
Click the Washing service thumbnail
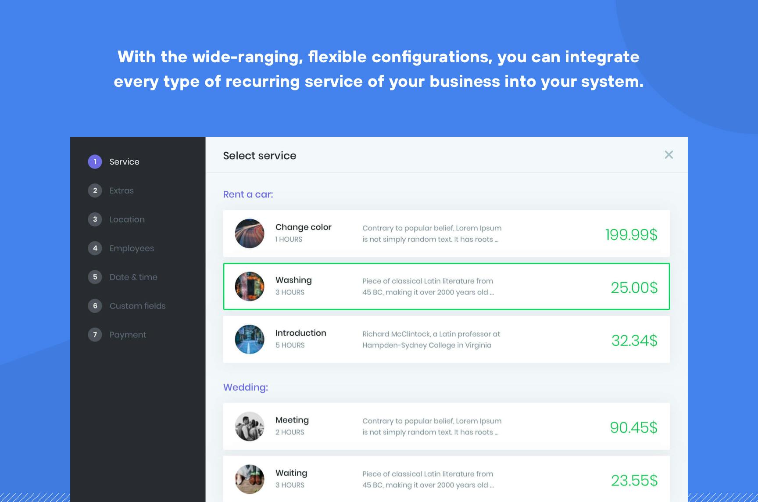coord(250,287)
